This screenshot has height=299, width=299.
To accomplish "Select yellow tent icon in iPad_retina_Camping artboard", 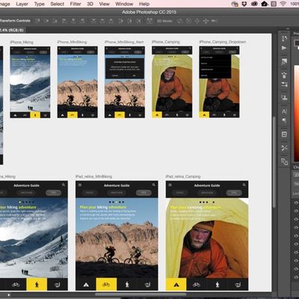I will (176, 284).
